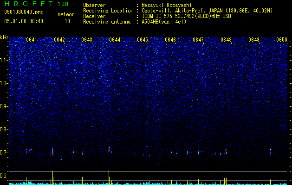Click the meteor label
The width and height of the screenshot is (292, 185).
(66, 14)
